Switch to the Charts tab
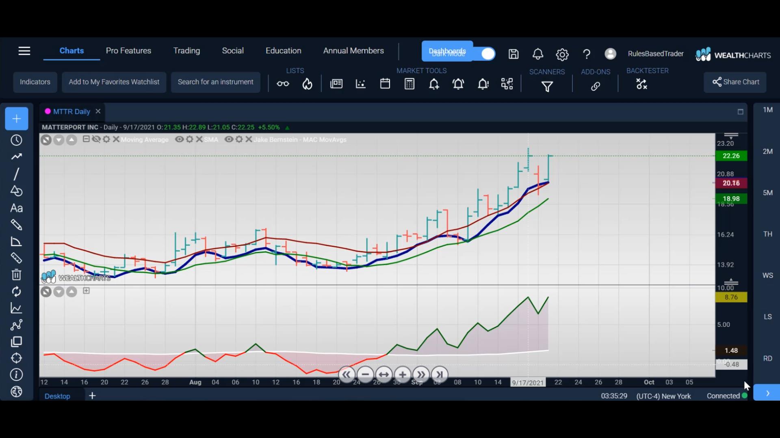The height and width of the screenshot is (438, 780). pos(71,51)
